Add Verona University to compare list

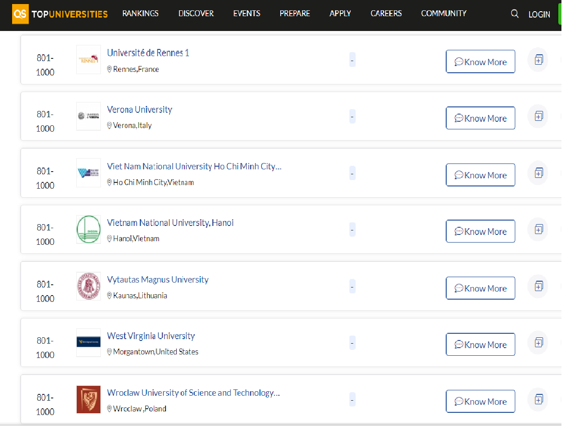tap(539, 116)
